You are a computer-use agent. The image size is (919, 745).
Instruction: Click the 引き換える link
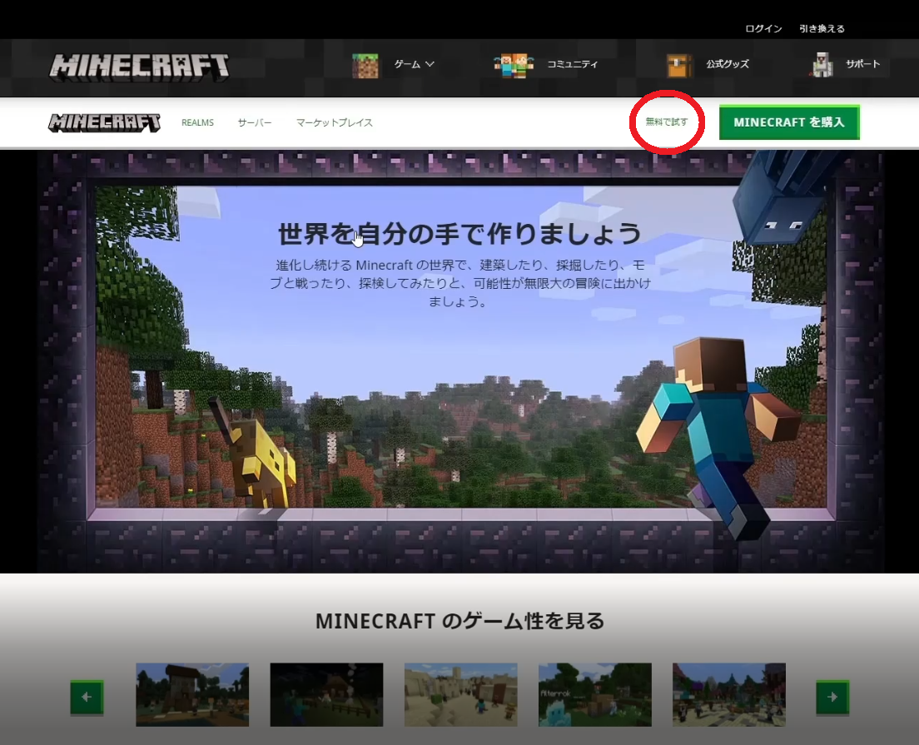point(822,29)
